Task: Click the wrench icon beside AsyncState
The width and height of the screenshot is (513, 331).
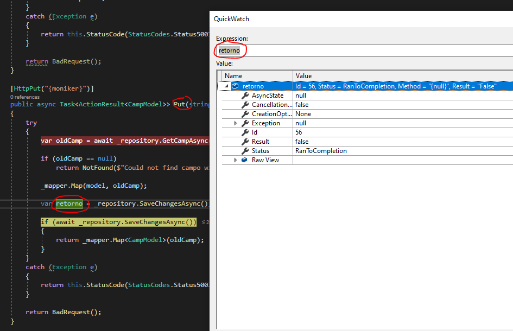Action: 245,96
